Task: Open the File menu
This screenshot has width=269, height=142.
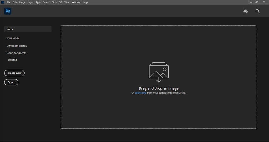Action: click(8, 2)
